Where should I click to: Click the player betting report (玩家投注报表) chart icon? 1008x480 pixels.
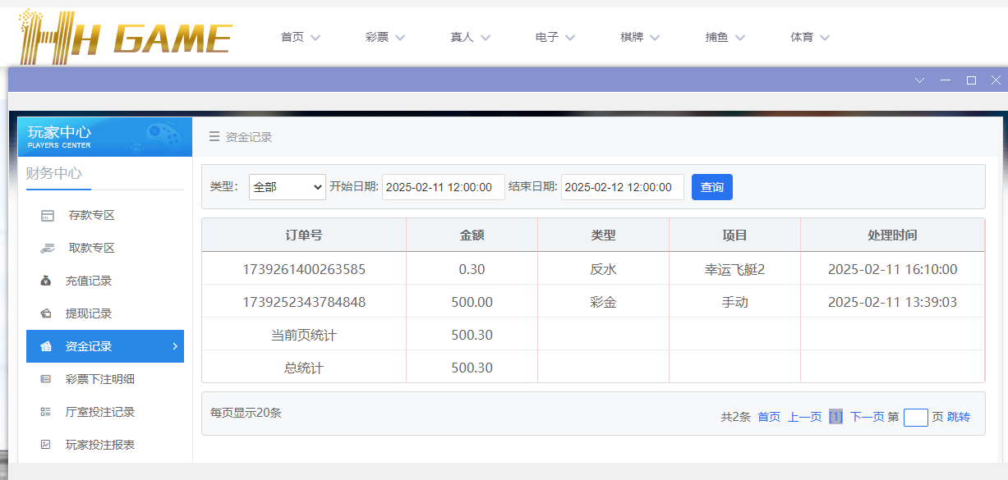(x=46, y=445)
